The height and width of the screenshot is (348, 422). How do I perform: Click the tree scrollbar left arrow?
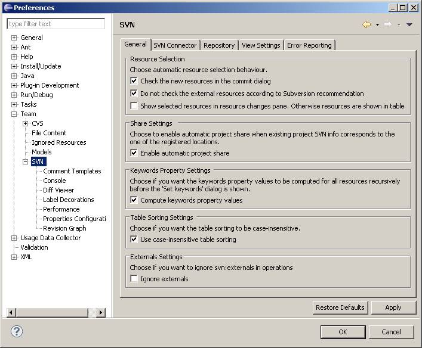pyautogui.click(x=11, y=312)
